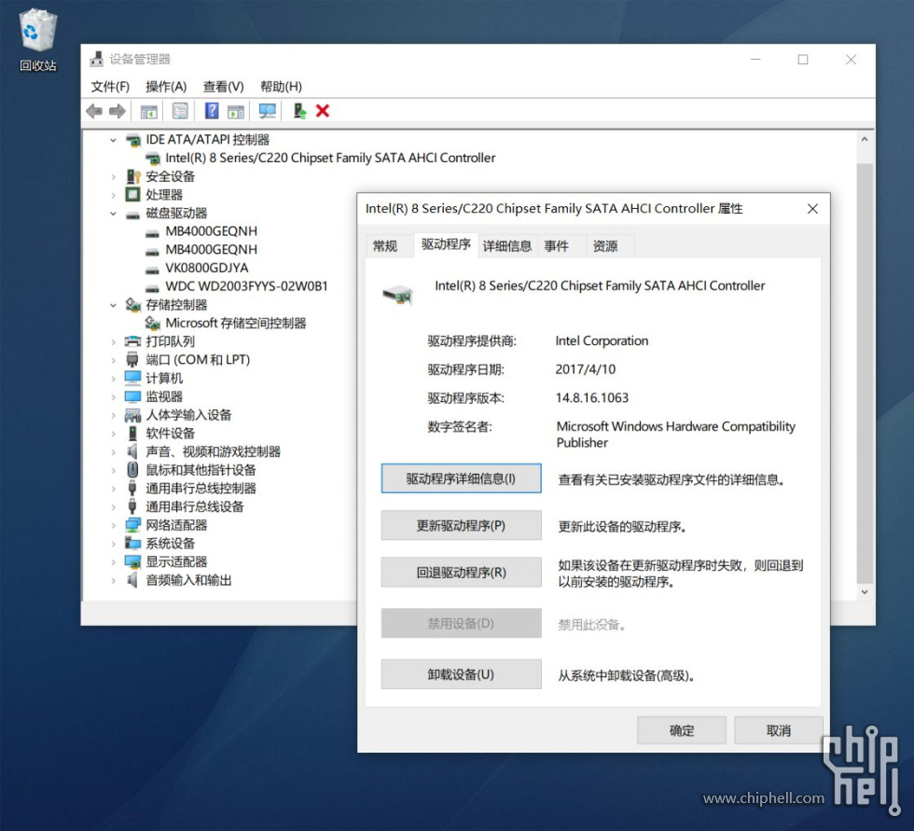Switch to the 常规 tab
The width and height of the screenshot is (914, 831).
point(385,246)
